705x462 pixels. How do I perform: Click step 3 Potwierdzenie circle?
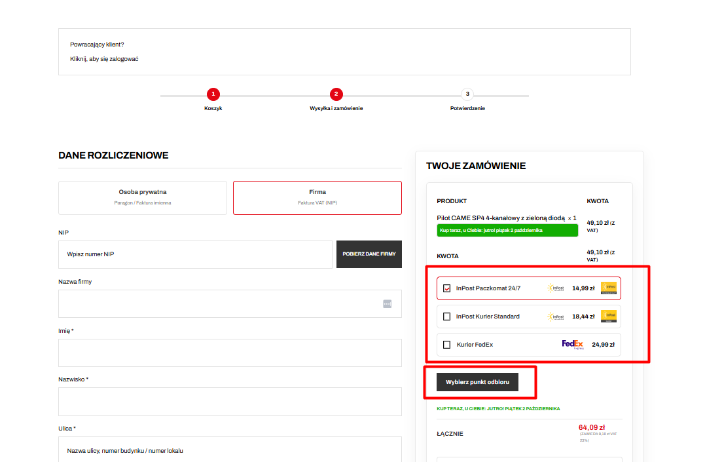(467, 94)
